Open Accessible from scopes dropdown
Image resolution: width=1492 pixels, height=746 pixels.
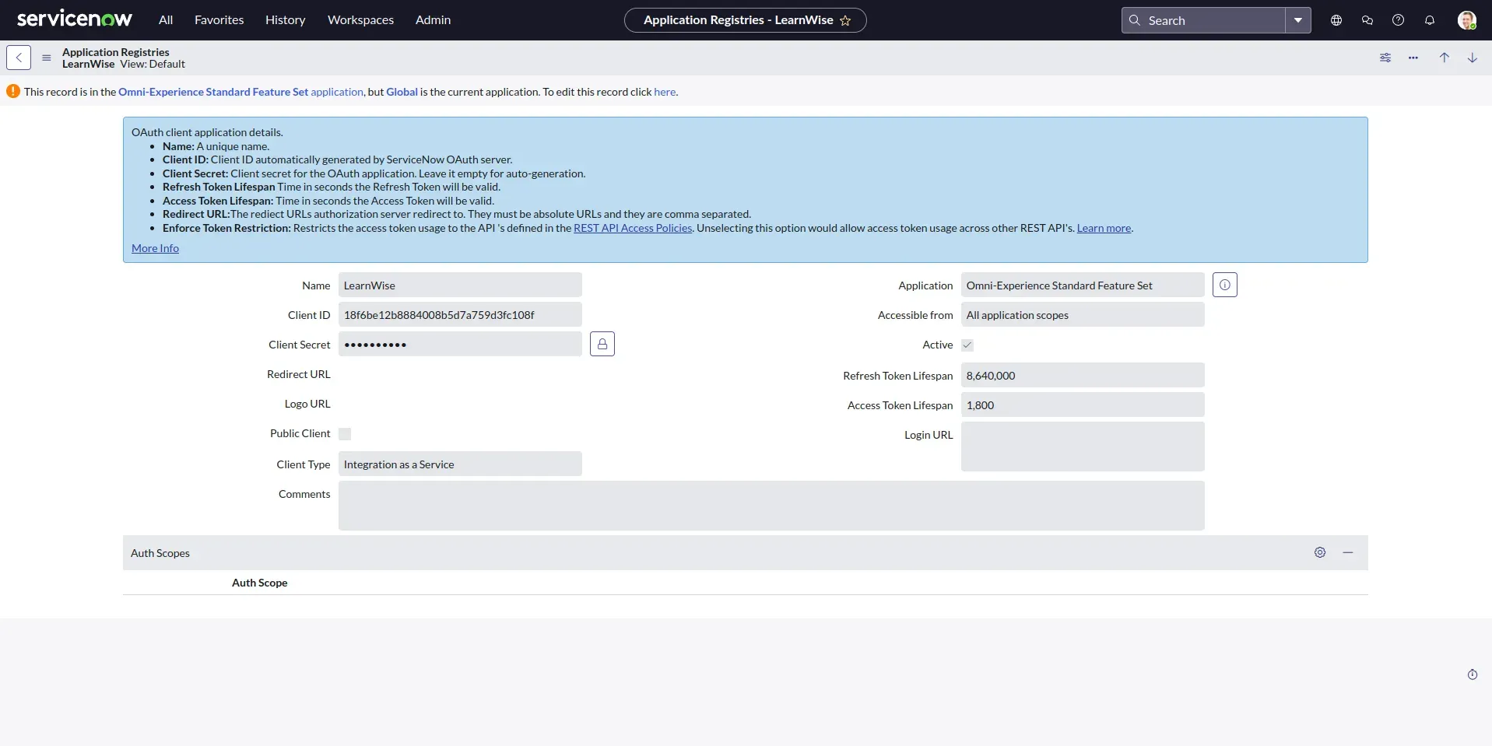pos(1083,314)
